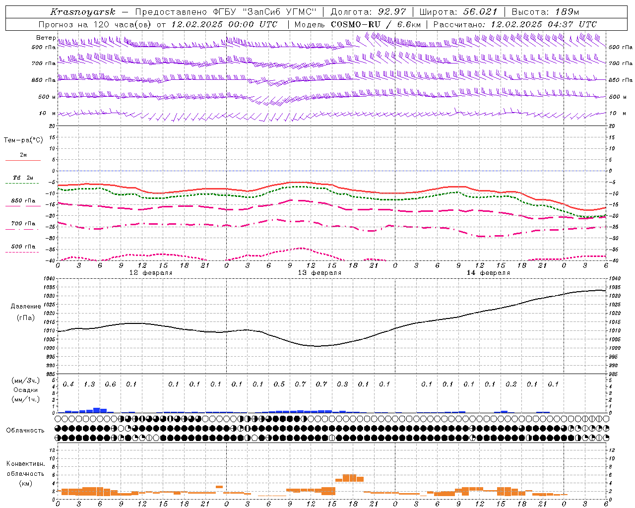Click the Давление pressure panel label
This screenshot has width=635, height=508.
pyautogui.click(x=26, y=307)
